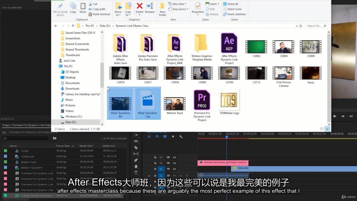Click Select all in the ribbon
Viewport: 357px width, 201px height.
click(x=230, y=4)
